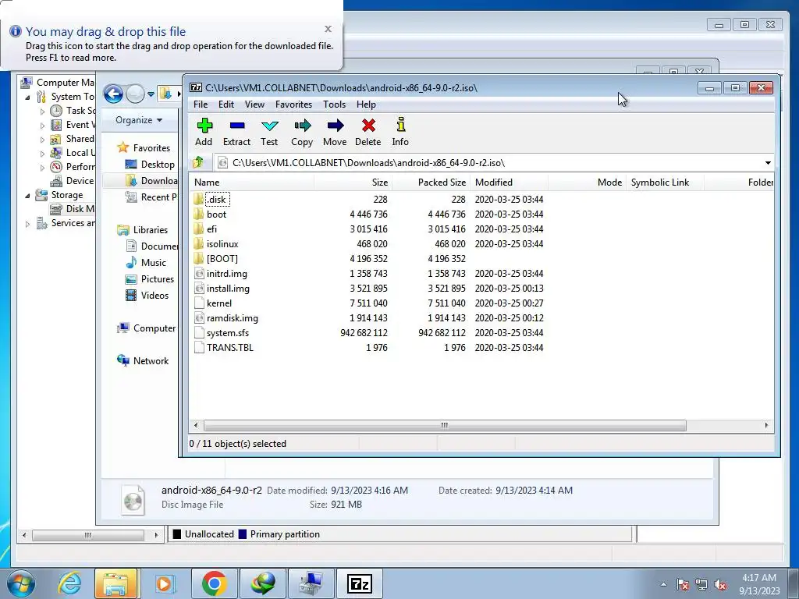Open 7-Zip from the taskbar
This screenshot has width=799, height=599.
click(x=359, y=583)
